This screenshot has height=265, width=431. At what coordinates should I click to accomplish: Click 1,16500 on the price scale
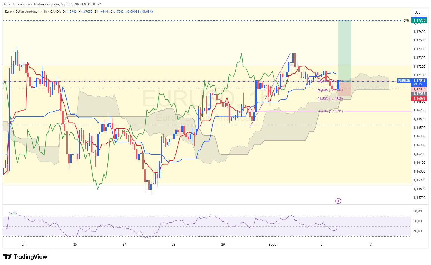coord(419,128)
